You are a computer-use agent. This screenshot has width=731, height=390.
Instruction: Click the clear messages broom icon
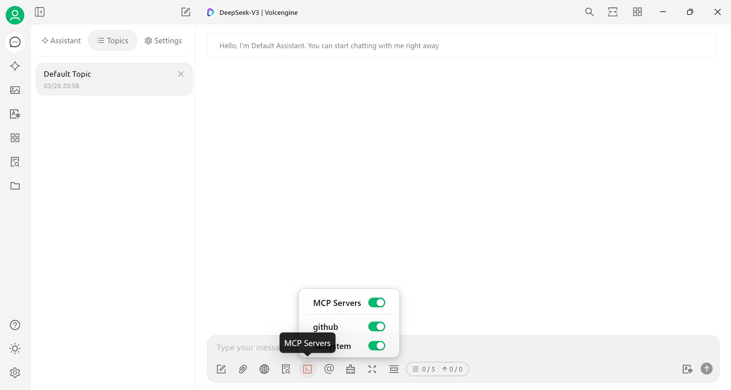[x=351, y=369]
